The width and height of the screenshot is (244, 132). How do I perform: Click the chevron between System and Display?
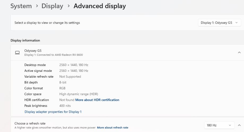[37, 6]
